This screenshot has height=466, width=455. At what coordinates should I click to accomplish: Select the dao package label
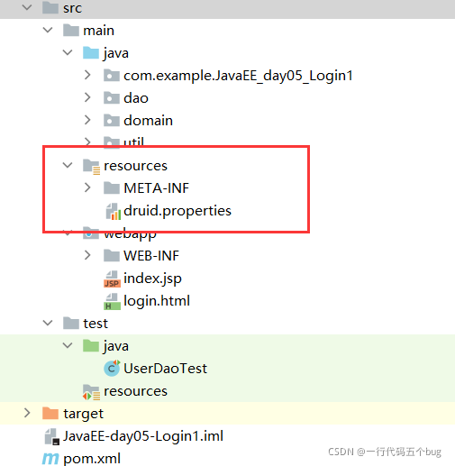click(136, 98)
